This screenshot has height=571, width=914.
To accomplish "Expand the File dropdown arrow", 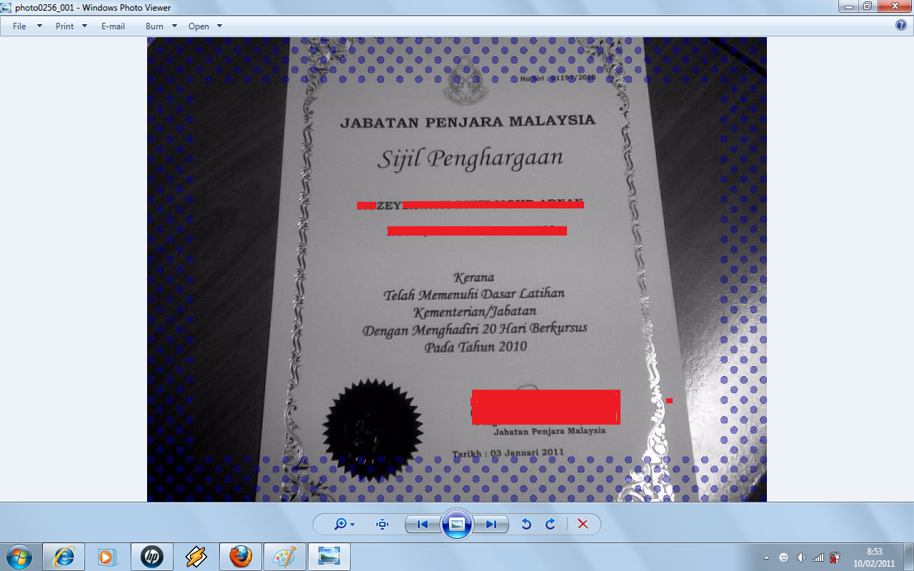I will (x=39, y=26).
